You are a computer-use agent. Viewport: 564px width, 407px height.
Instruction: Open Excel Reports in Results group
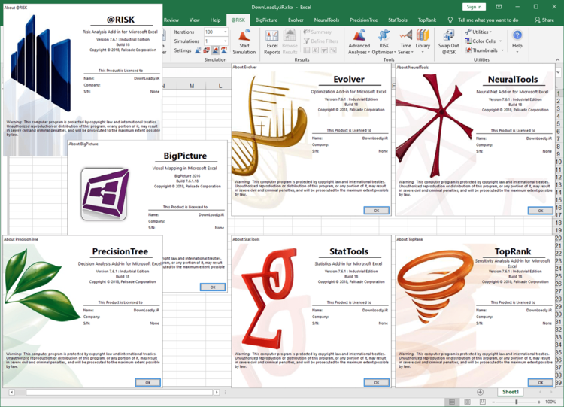pyautogui.click(x=272, y=42)
